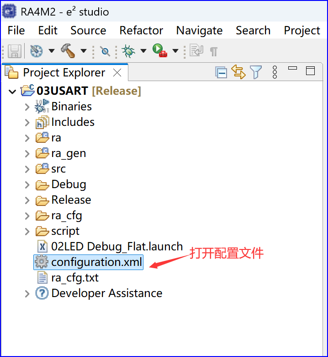Screen dimensions: 328x357
Task: Select 02LED Debug_Flat.launch file name
Action: [x=117, y=247]
